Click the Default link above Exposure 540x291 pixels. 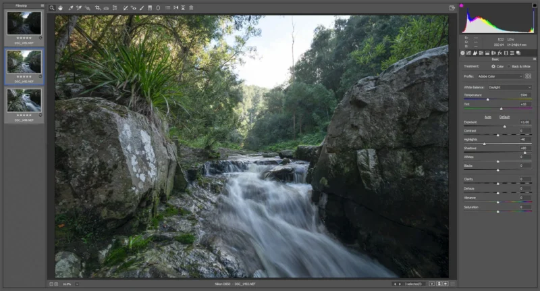click(504, 117)
